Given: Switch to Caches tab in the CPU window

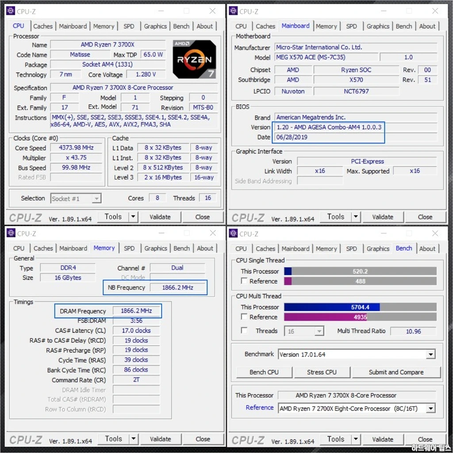Looking at the screenshot, I should tap(43, 26).
